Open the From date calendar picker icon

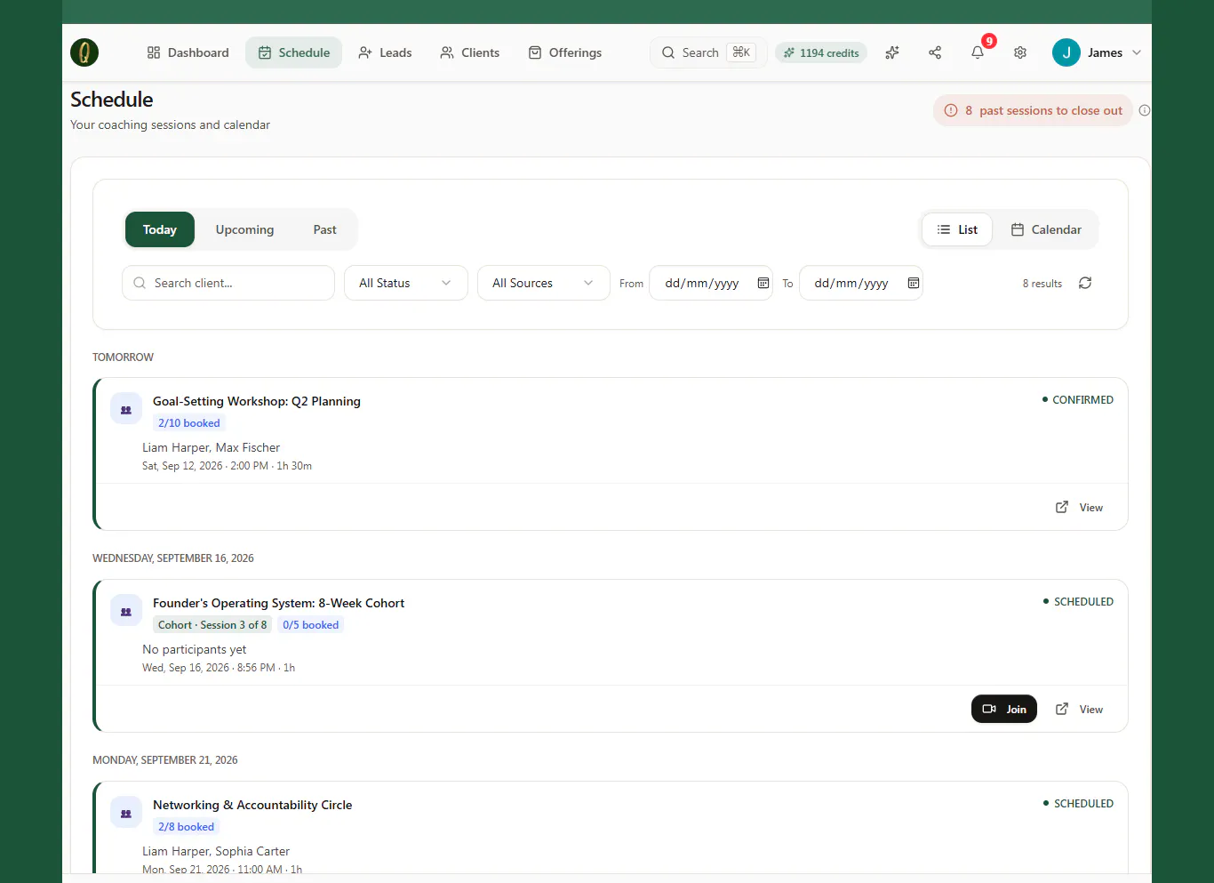763,283
